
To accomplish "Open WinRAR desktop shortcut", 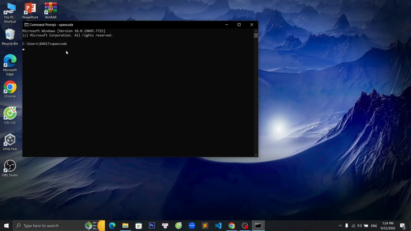I will point(51,11).
